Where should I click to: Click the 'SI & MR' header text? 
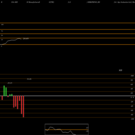pos(14,2)
